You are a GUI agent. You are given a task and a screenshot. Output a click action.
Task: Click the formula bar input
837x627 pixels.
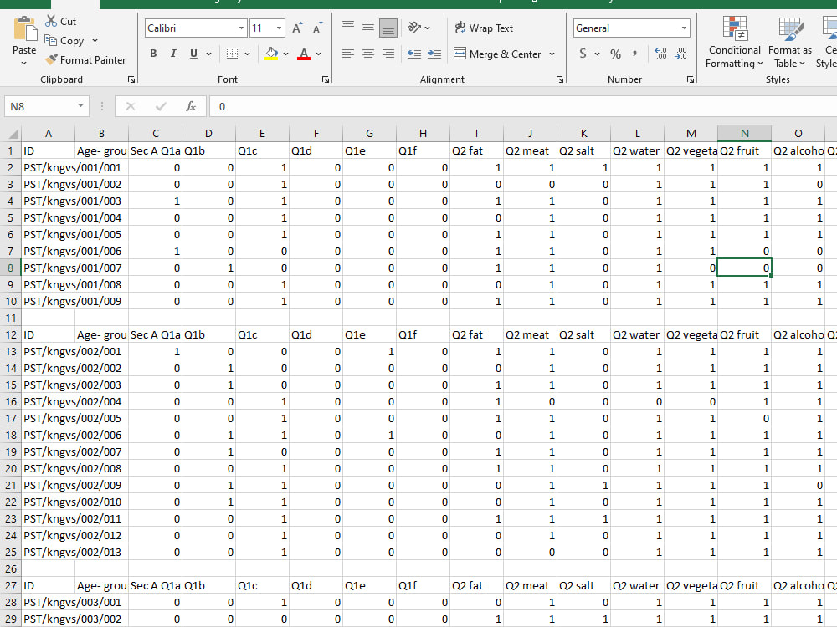tap(523, 106)
